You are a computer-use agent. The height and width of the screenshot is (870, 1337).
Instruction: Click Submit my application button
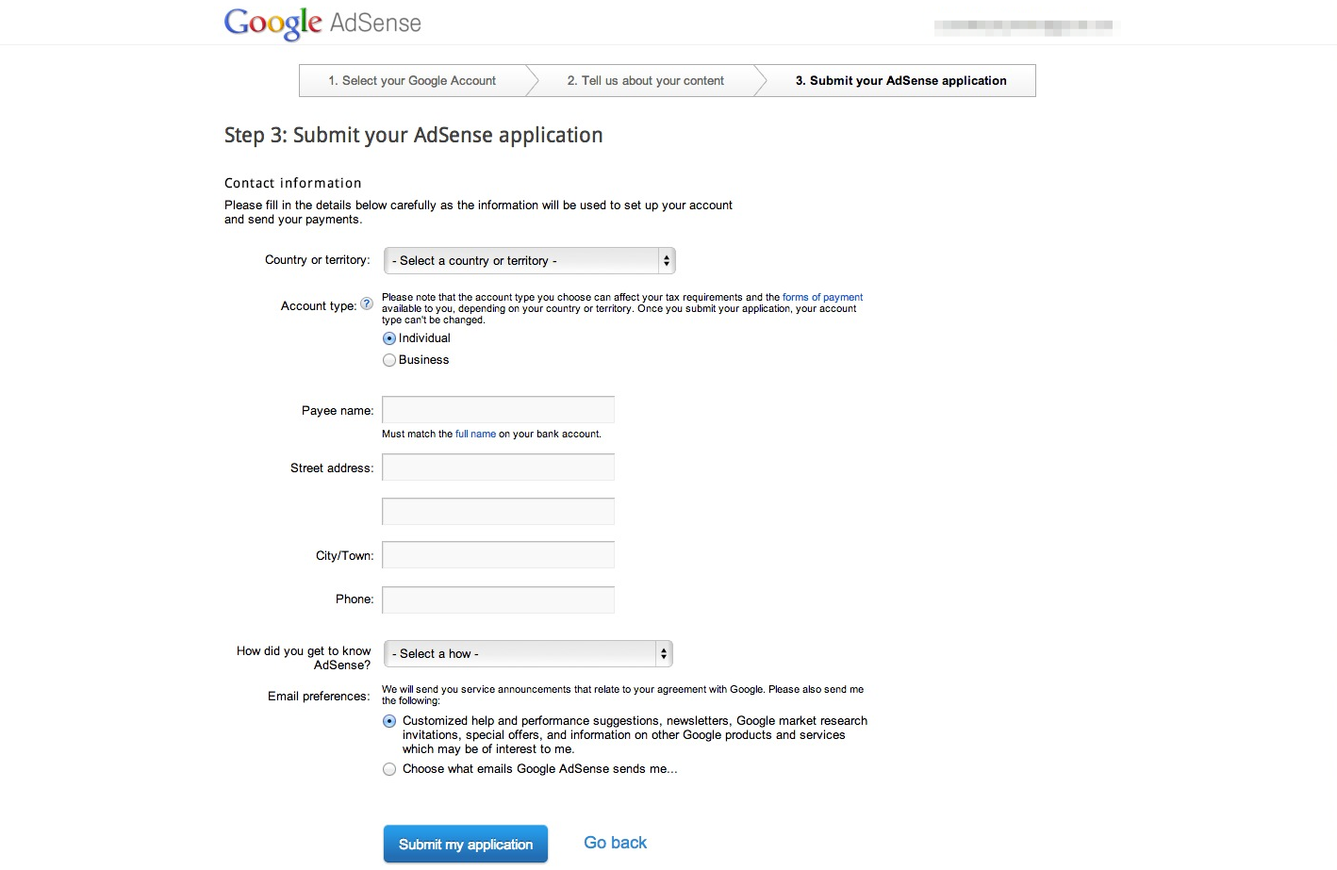[466, 845]
